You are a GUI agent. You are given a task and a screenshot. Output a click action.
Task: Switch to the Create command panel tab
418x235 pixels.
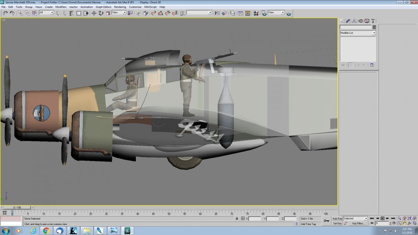342,21
